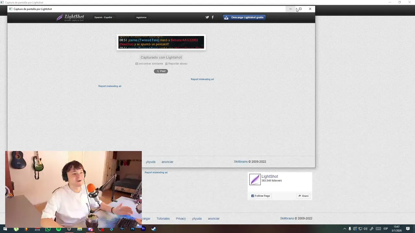
Task: Click Report misleading ad on left side
Action: pyautogui.click(x=110, y=86)
